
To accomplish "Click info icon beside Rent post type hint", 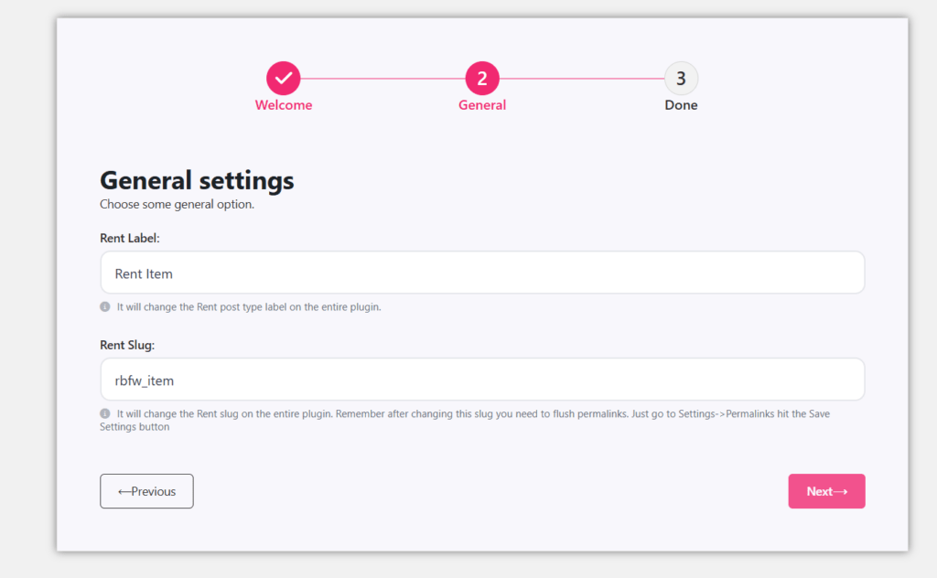I will (x=105, y=307).
